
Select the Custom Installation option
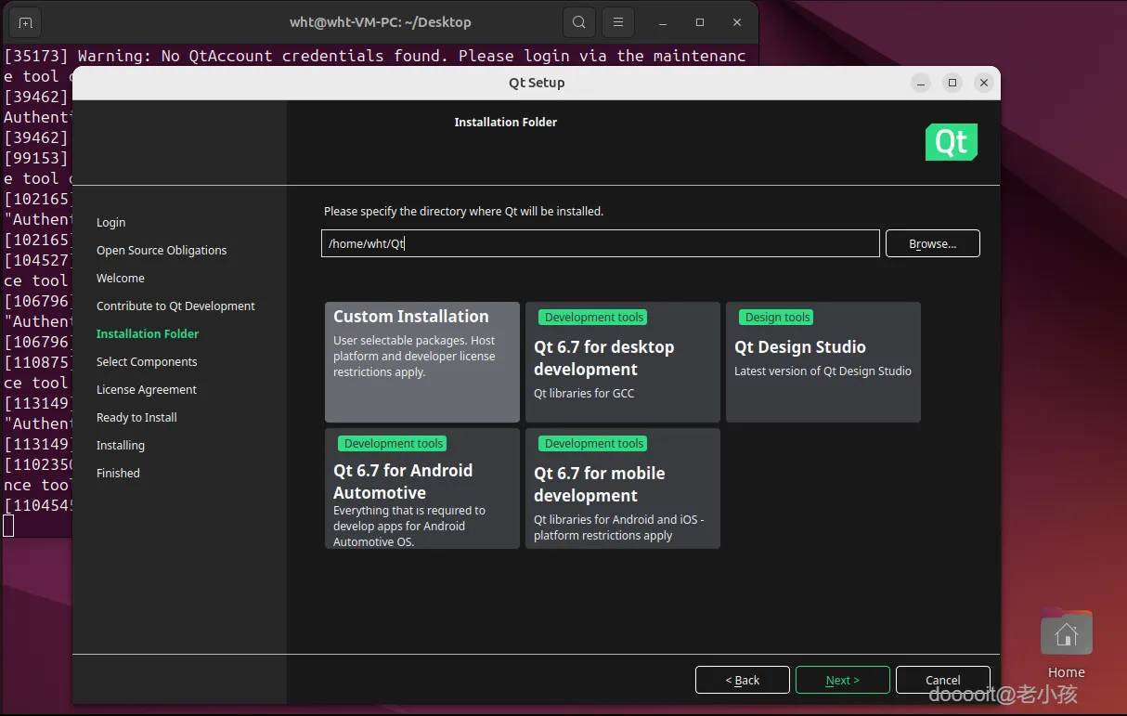point(421,361)
